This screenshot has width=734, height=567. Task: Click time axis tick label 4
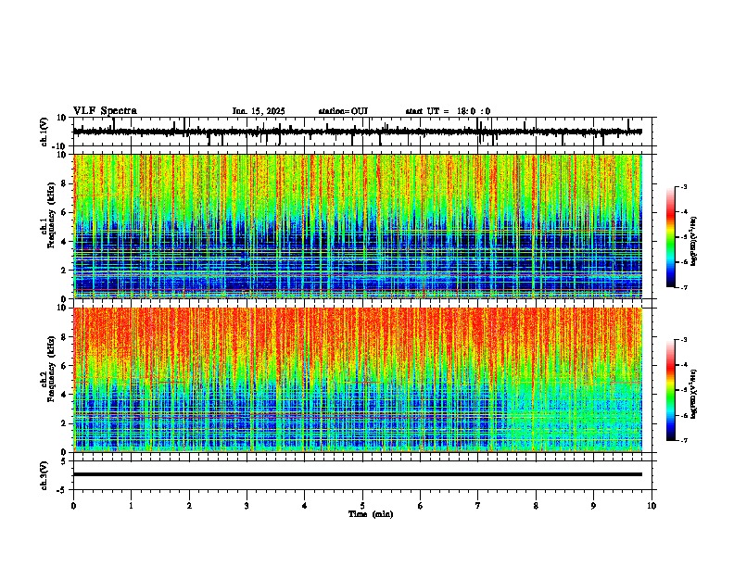click(305, 506)
